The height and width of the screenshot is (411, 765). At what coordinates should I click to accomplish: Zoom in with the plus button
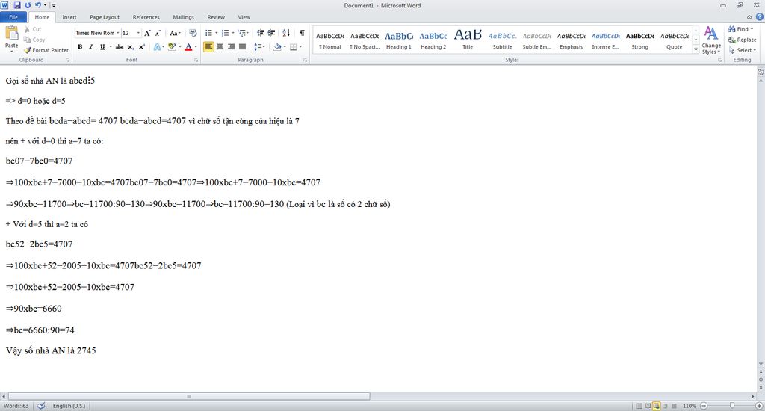coord(759,406)
